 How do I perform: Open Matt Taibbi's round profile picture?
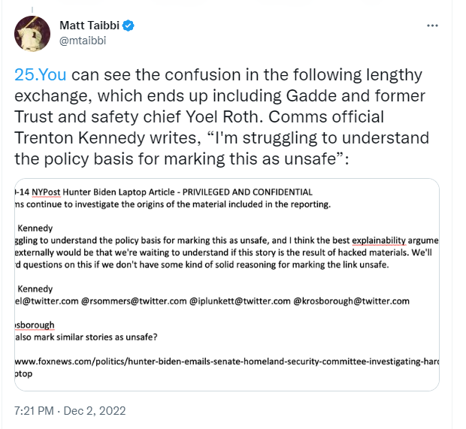tap(32, 34)
